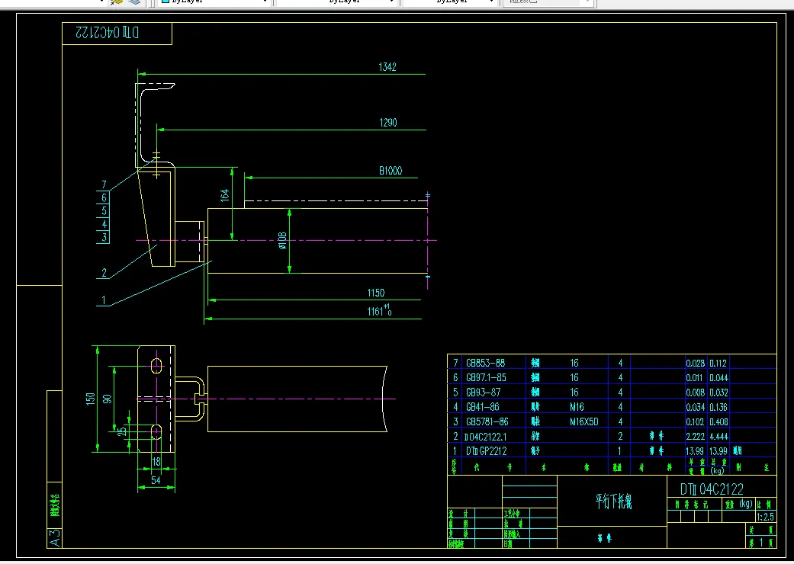The image size is (794, 564).
Task: Click the (kg) unit label in the table header
Action: click(717, 470)
